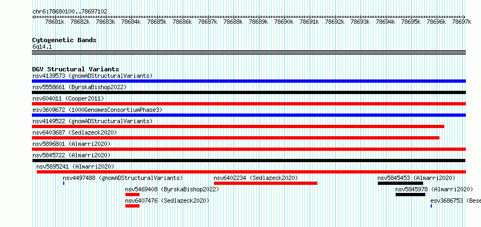Click the black bar under nsv5845722
The image size is (481, 227).
pos(249,161)
